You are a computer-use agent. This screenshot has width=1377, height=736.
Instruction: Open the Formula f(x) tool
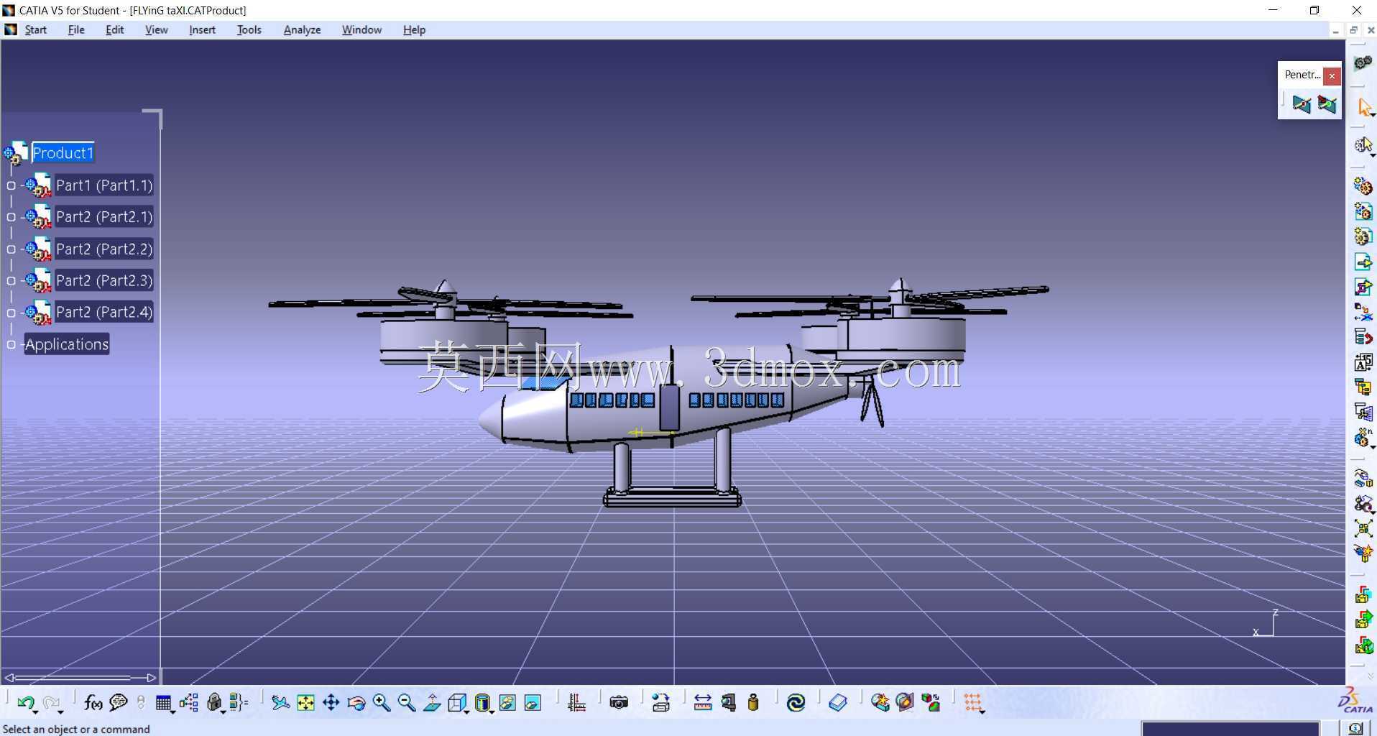93,703
